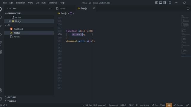The image size is (191, 107).
Task: Click the document.write code line
Action: (80, 41)
